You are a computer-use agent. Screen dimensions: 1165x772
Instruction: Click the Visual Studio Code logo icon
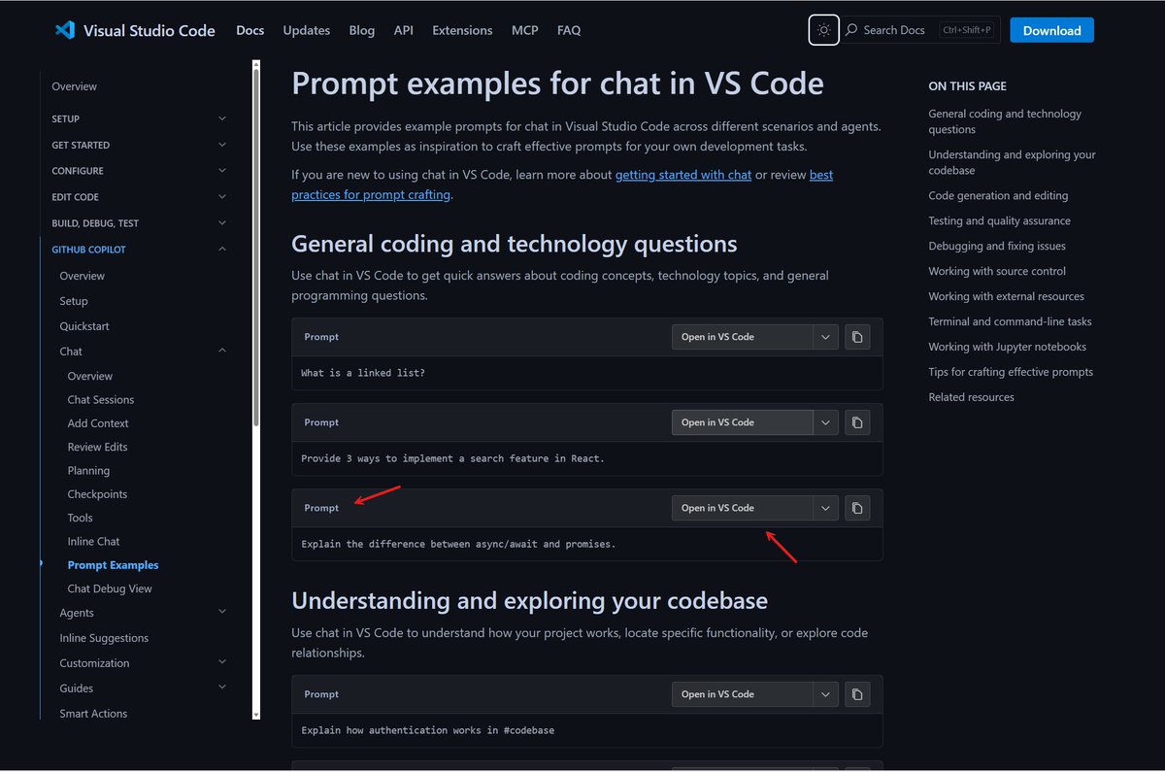(65, 30)
